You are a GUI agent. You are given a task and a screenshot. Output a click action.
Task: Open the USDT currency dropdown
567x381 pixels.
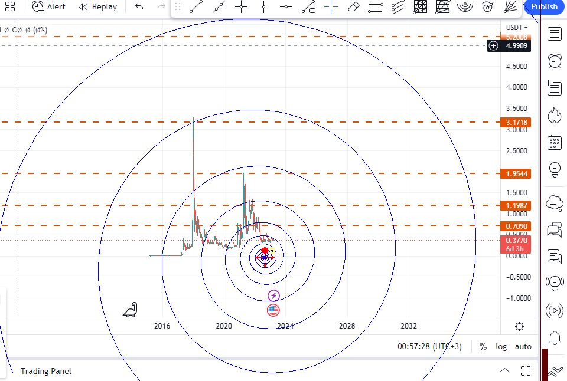pos(516,28)
